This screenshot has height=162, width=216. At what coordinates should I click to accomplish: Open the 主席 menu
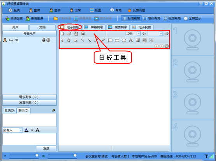34,10
